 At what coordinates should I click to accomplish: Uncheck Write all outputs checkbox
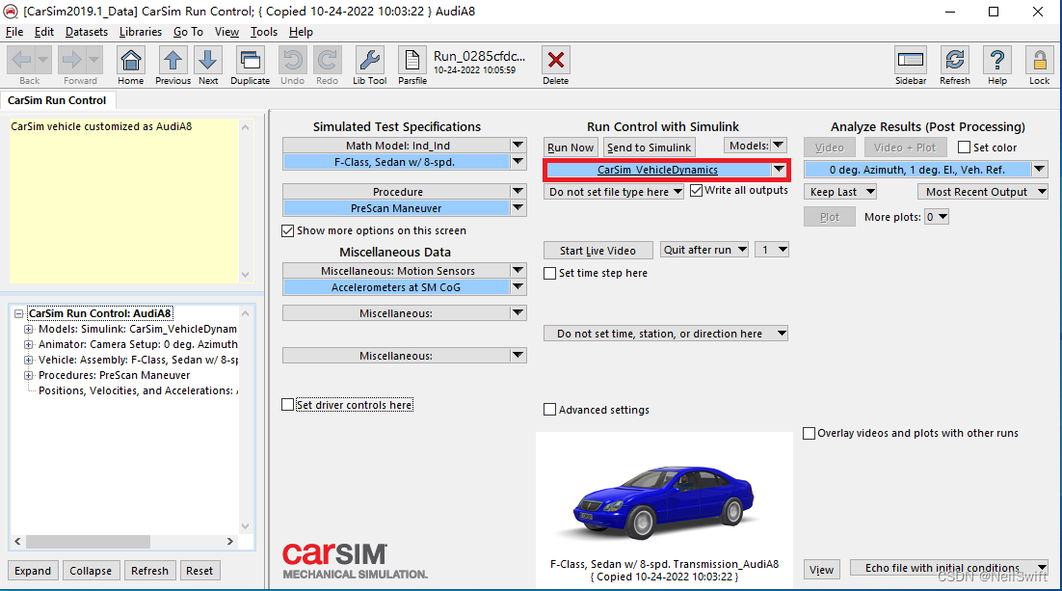pyautogui.click(x=696, y=191)
